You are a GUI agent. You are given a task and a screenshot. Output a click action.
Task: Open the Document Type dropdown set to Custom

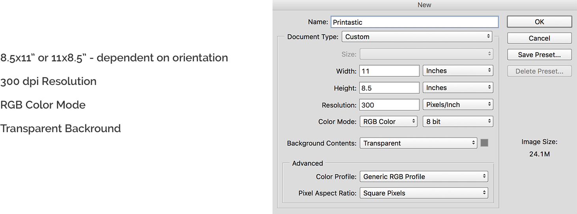pos(417,37)
